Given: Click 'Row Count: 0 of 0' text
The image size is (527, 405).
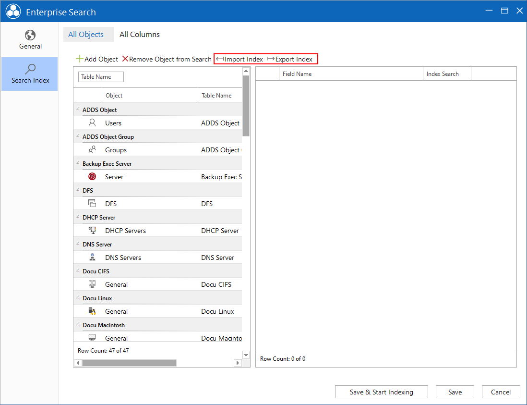Looking at the screenshot, I should [x=283, y=358].
